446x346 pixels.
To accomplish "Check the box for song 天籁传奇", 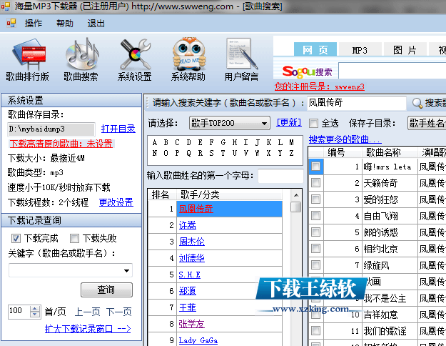I will coord(315,183).
